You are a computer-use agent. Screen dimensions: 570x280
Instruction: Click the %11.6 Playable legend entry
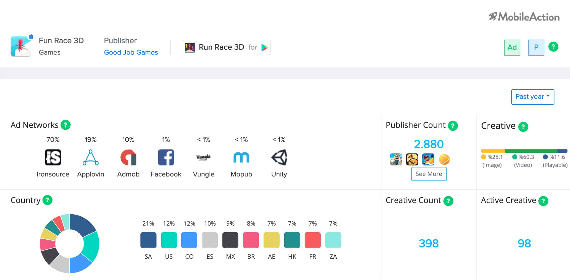[x=555, y=161]
